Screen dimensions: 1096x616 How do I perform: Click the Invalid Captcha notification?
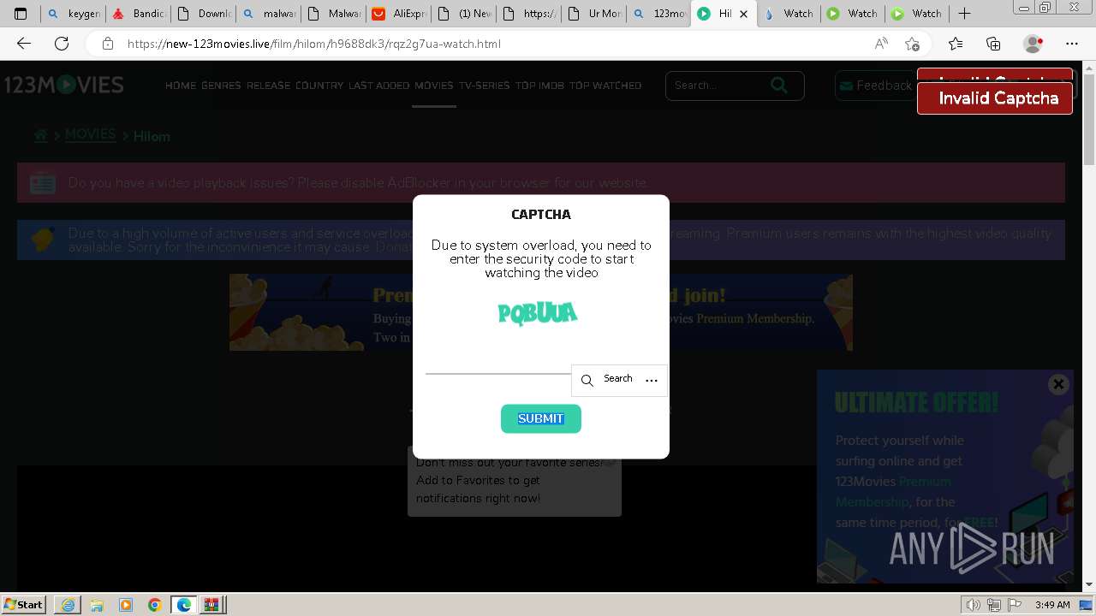(x=995, y=98)
